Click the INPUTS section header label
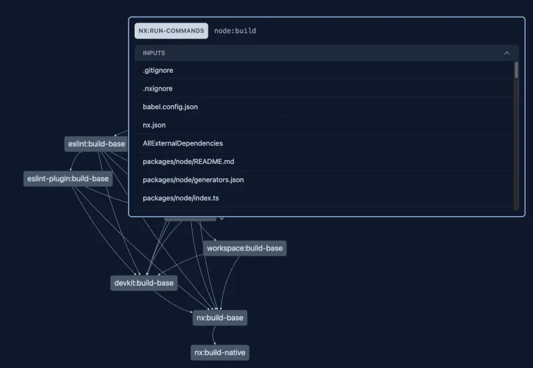 tap(154, 53)
